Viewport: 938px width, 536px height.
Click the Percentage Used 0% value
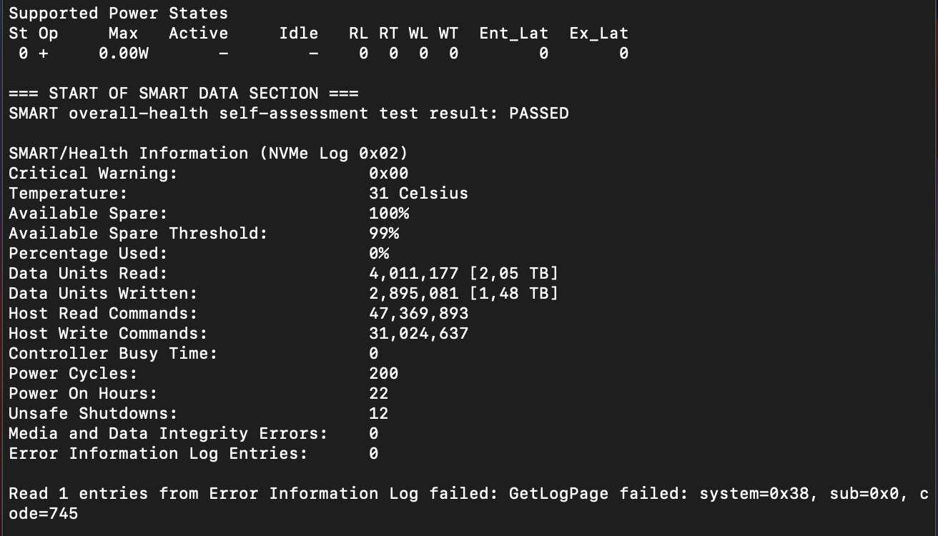tap(379, 254)
